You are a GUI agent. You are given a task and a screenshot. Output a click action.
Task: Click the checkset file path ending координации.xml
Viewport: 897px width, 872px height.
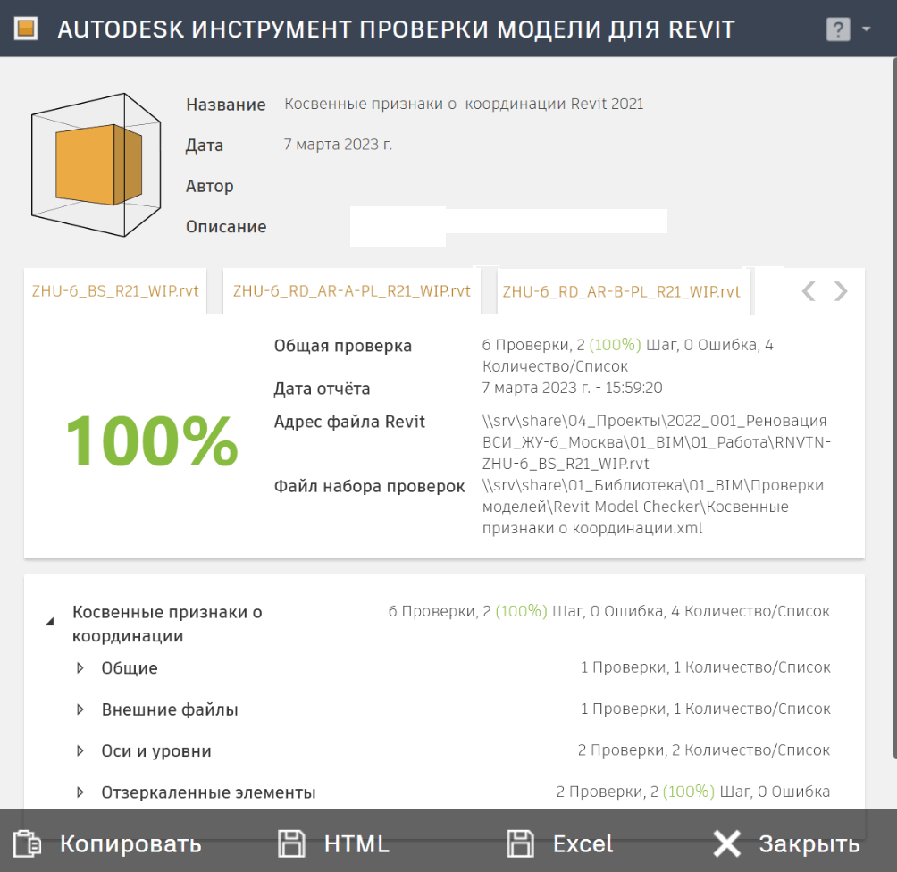tap(653, 507)
